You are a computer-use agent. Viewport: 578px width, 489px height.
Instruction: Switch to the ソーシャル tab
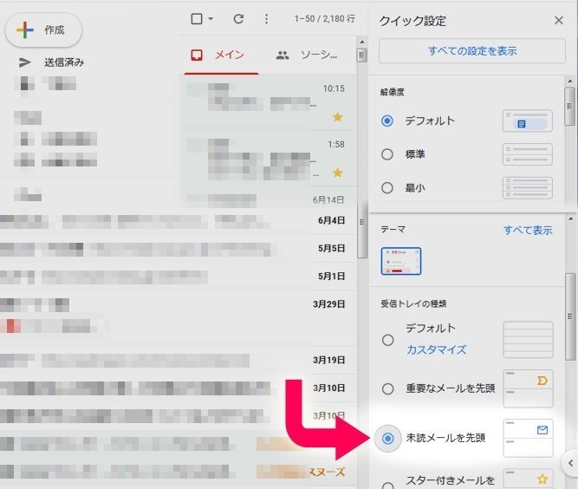(x=306, y=55)
